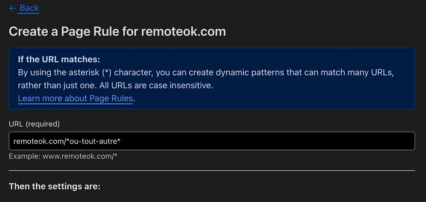Open the Learn more about Page Rules link
Screen dimensions: 426x202
click(75, 98)
